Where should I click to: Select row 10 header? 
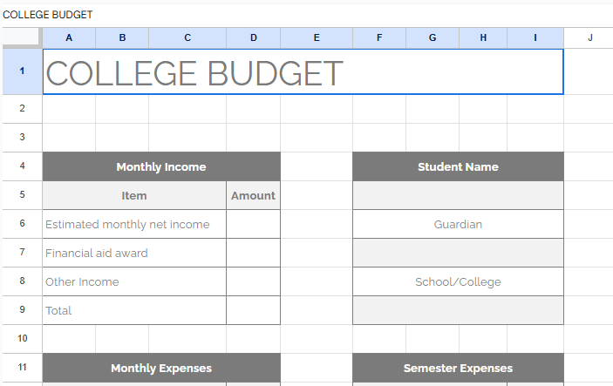coord(21,338)
